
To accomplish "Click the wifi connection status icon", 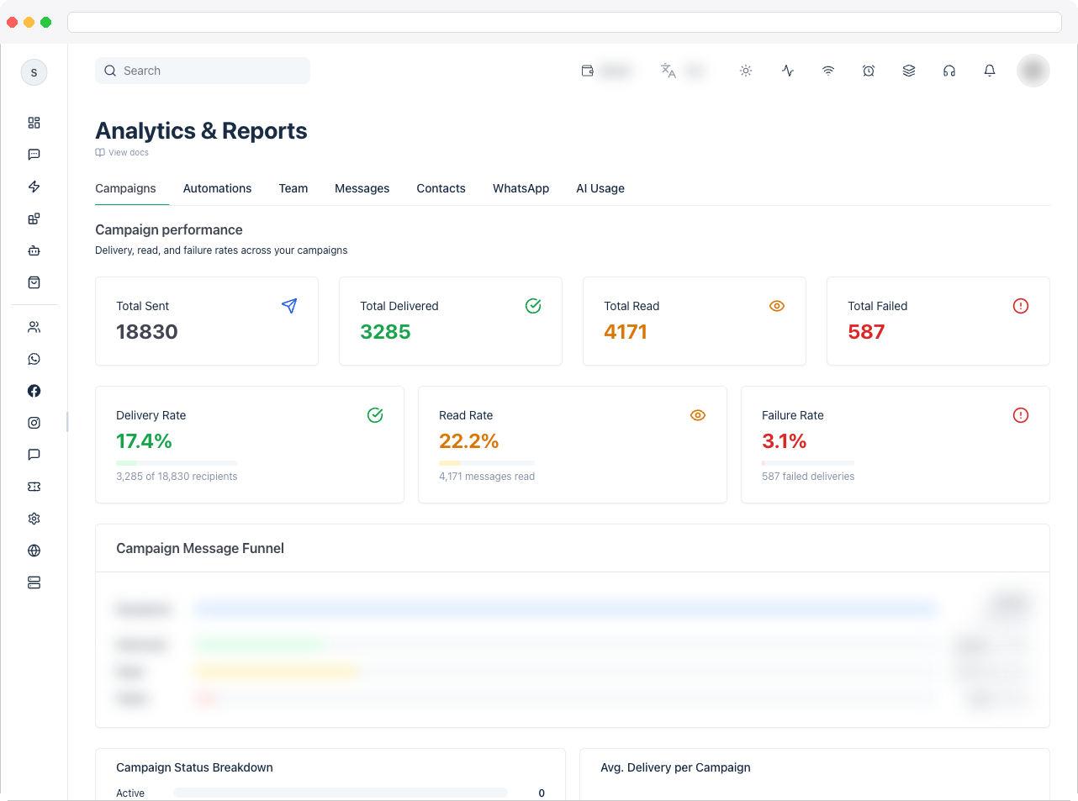I will [828, 71].
